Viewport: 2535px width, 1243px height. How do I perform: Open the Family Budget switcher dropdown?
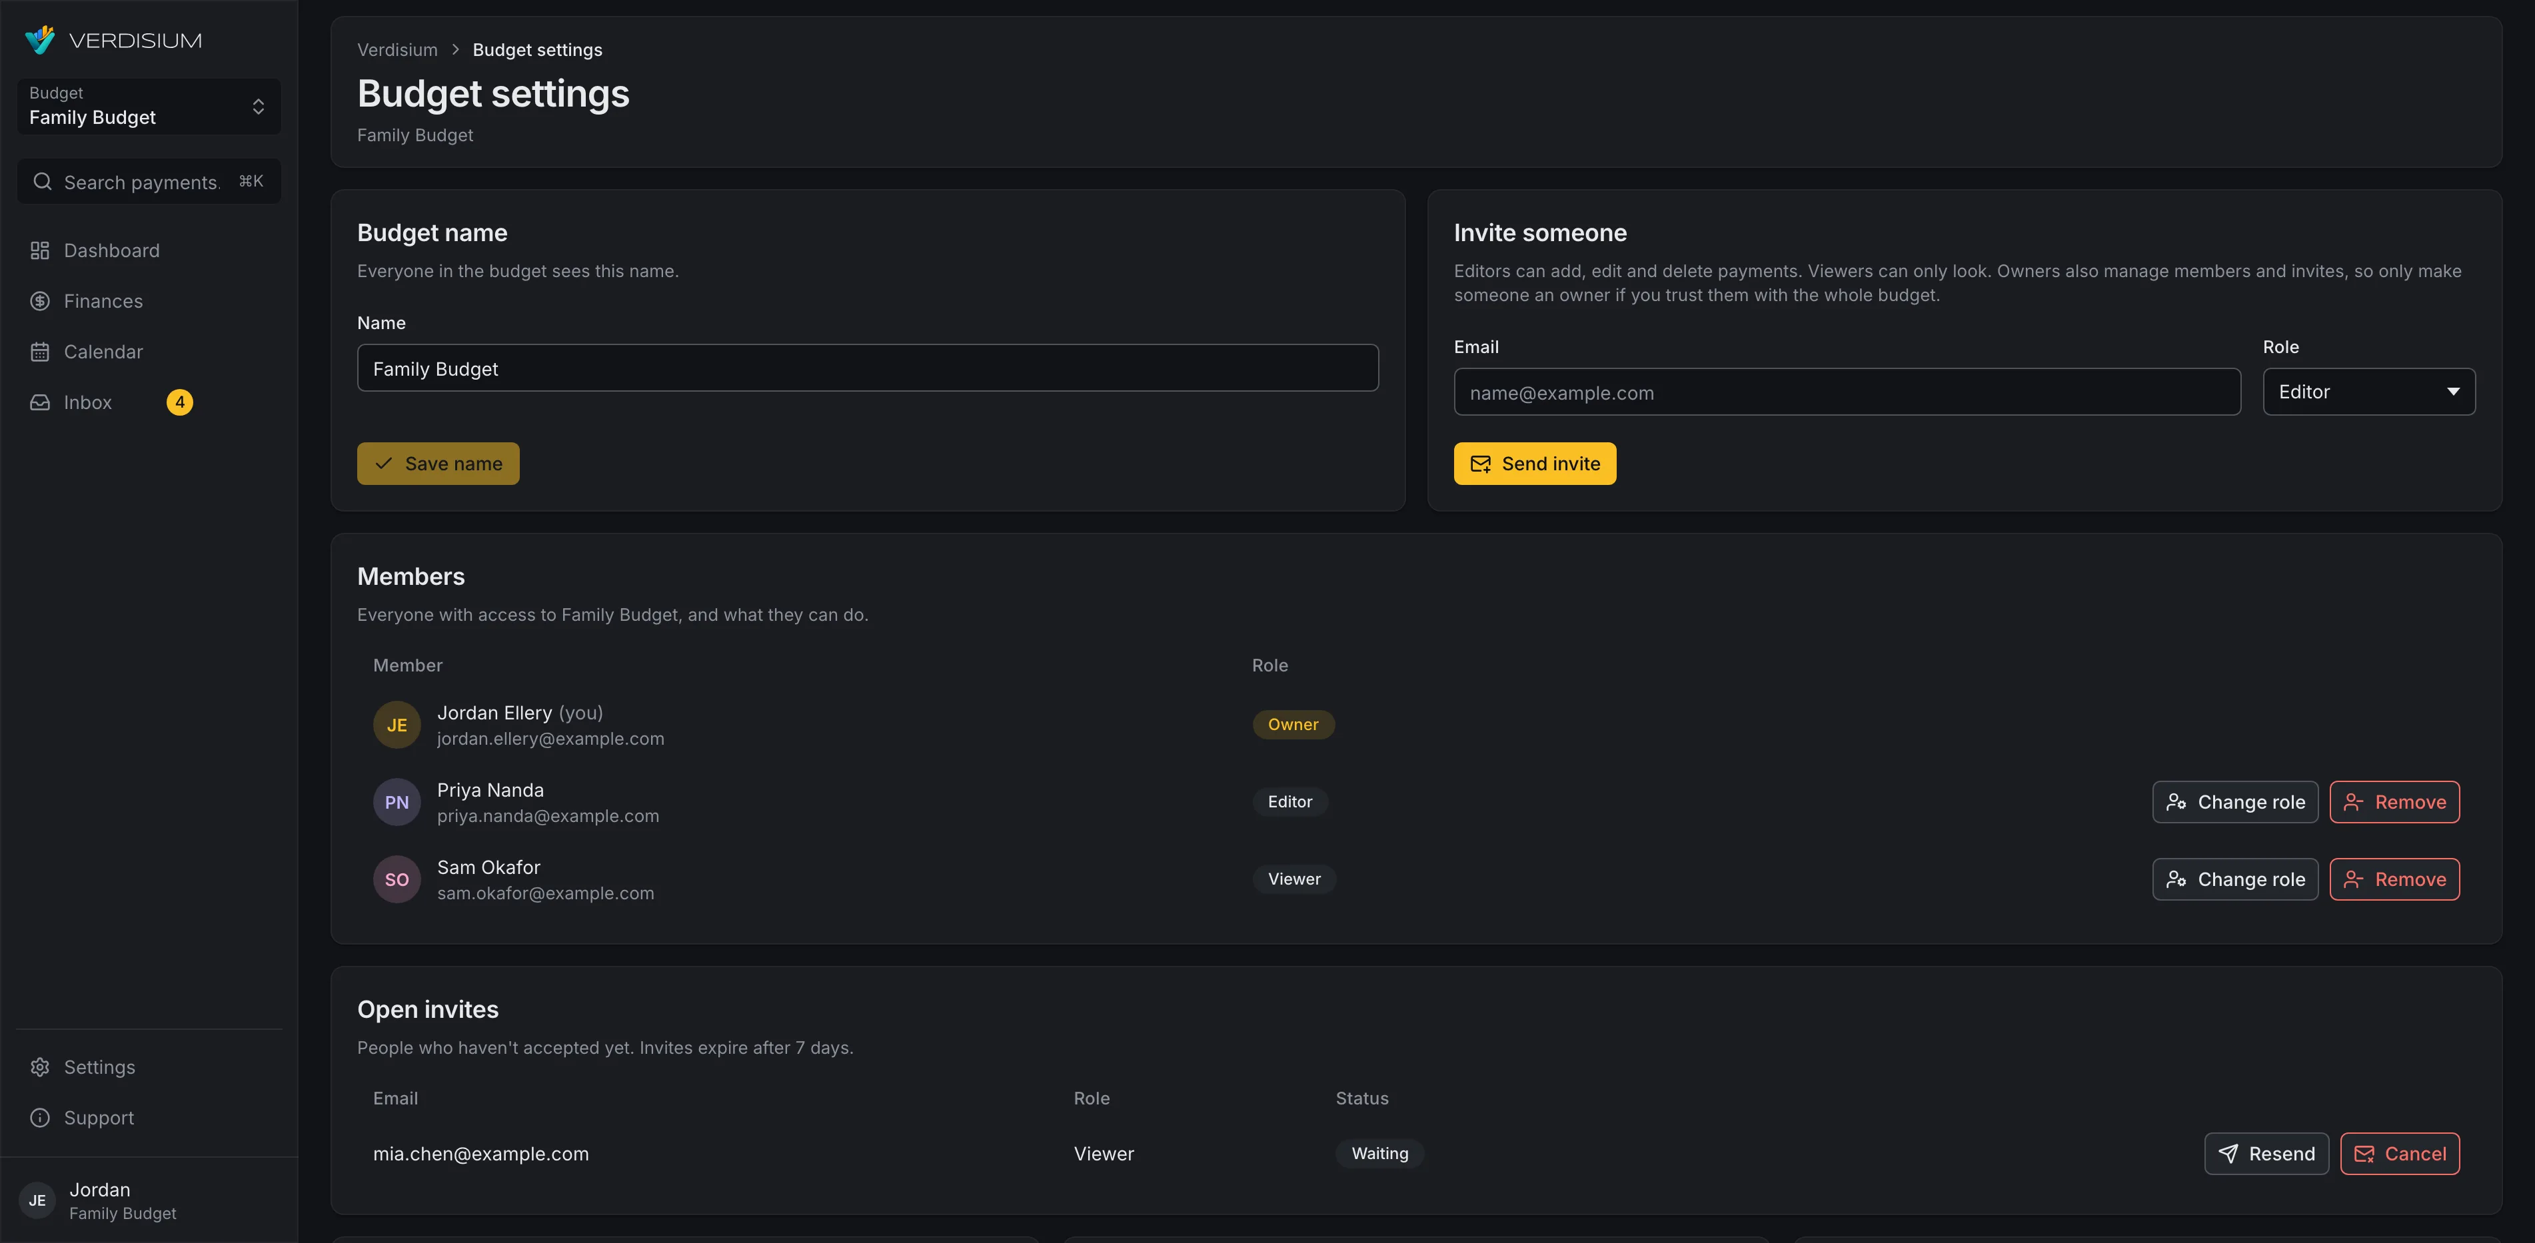(x=149, y=106)
